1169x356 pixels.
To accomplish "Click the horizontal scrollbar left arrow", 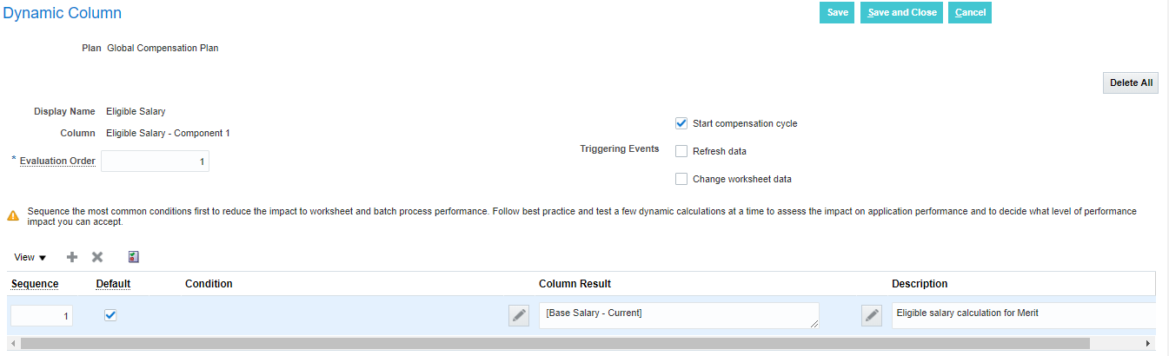I will [14, 344].
